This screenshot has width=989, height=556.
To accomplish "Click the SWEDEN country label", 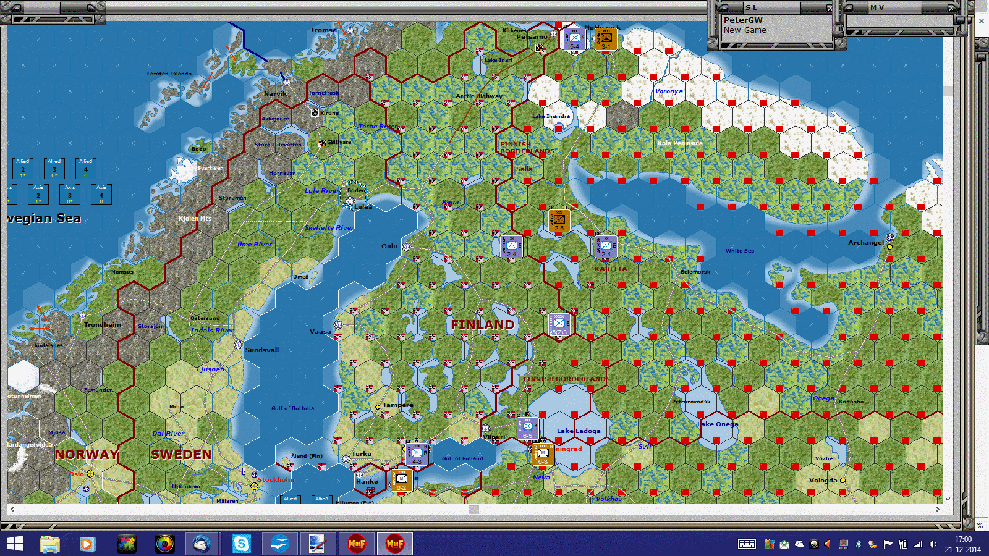I will [181, 454].
